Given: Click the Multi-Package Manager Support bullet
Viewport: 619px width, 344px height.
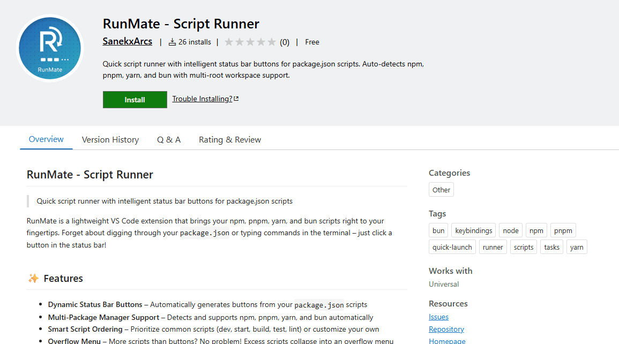Looking at the screenshot, I should click(211, 317).
